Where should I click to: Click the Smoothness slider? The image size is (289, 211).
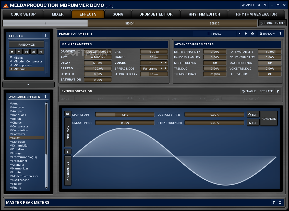point(125,123)
